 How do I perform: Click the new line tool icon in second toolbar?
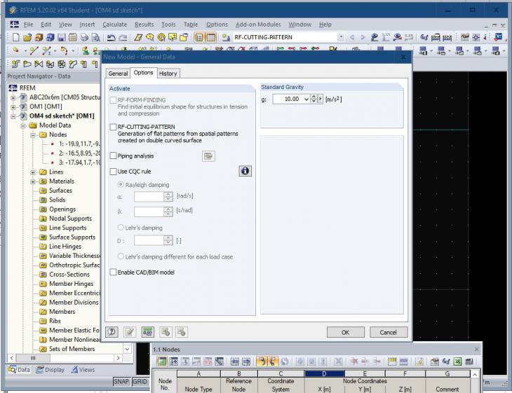[x=34, y=50]
